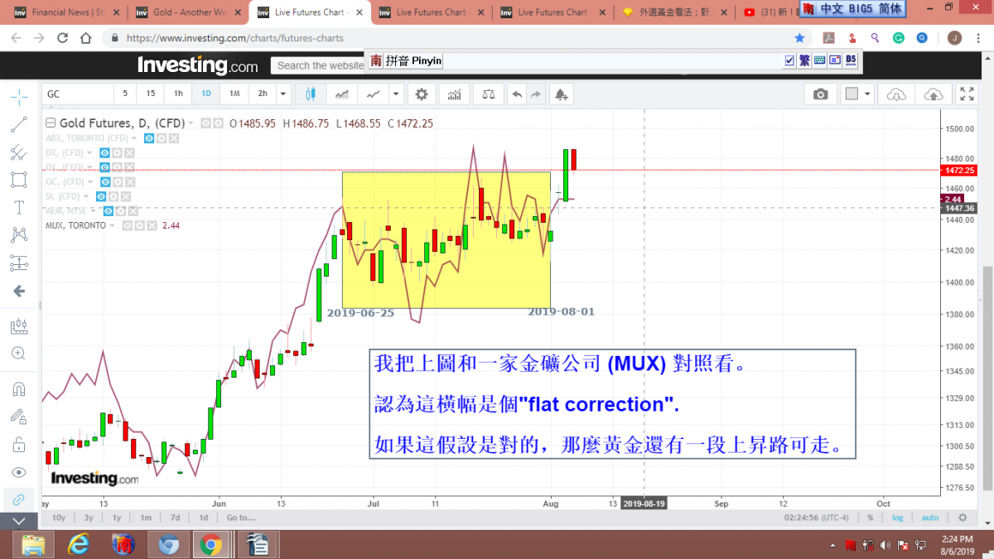994x559 pixels.
Task: Toggle magnet mode in left toolbar
Action: [19, 388]
